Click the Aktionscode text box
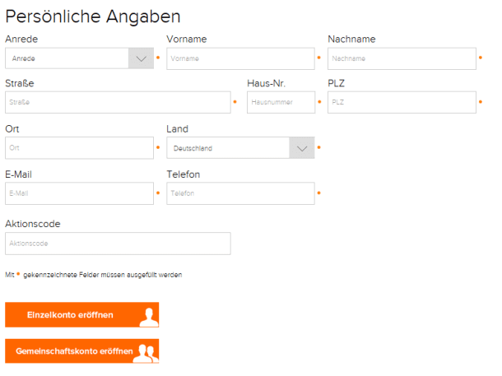 coord(118,244)
